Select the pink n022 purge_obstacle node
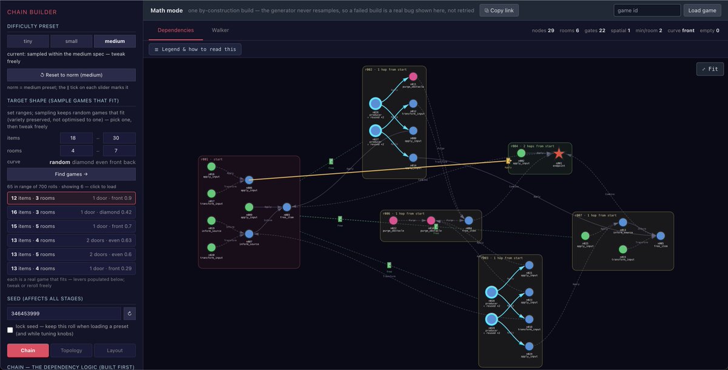The image size is (728, 370). (393, 221)
